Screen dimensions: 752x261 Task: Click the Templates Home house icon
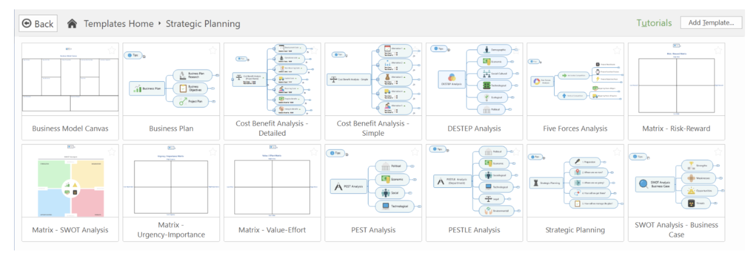point(72,23)
